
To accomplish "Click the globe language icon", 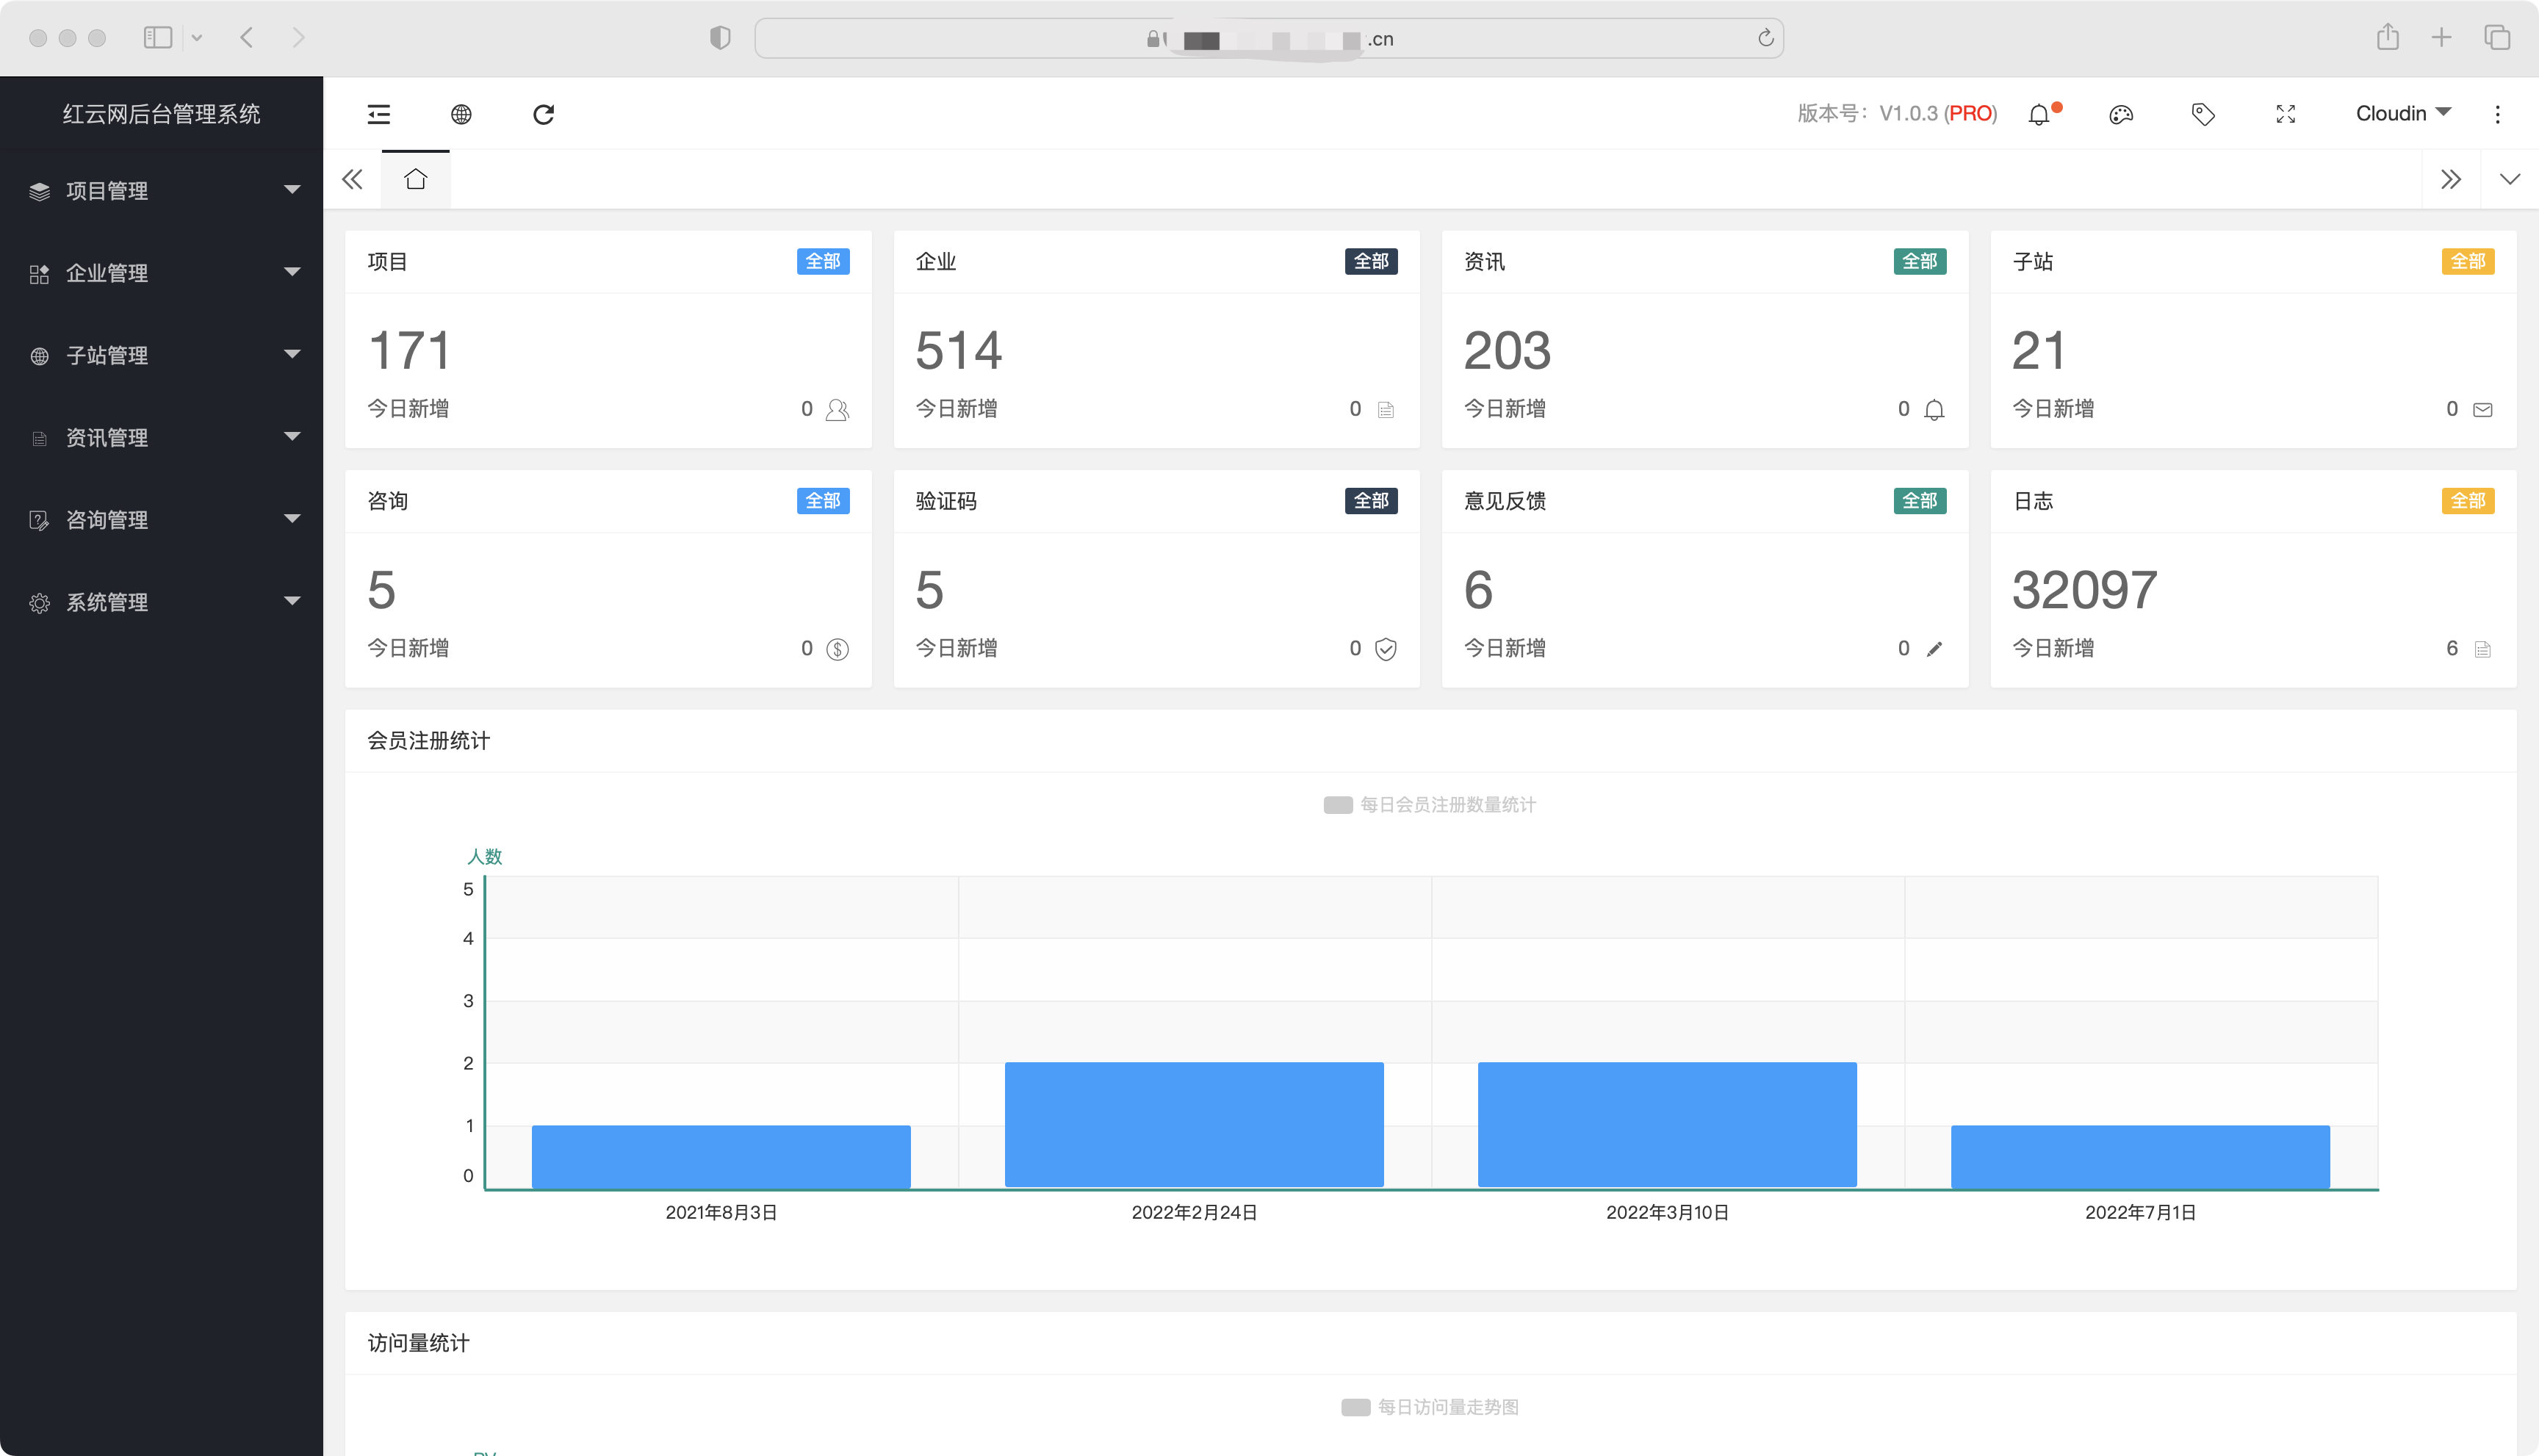I will tap(461, 114).
